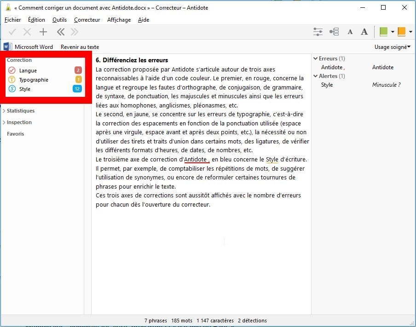Image resolution: width=416 pixels, height=327 pixels.
Task: Click the plus icon to add word
Action: (43, 32)
